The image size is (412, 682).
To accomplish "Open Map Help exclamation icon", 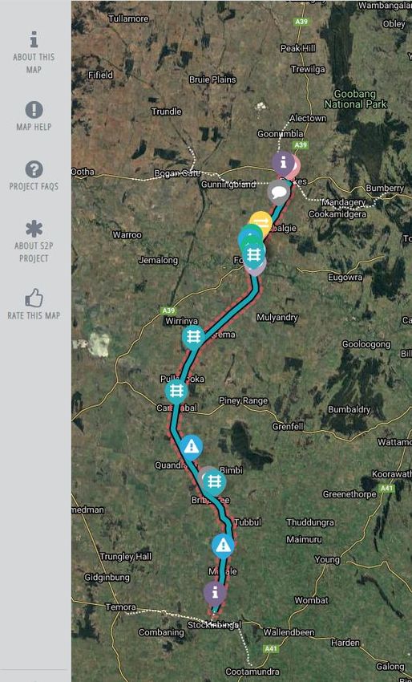I will click(x=34, y=110).
